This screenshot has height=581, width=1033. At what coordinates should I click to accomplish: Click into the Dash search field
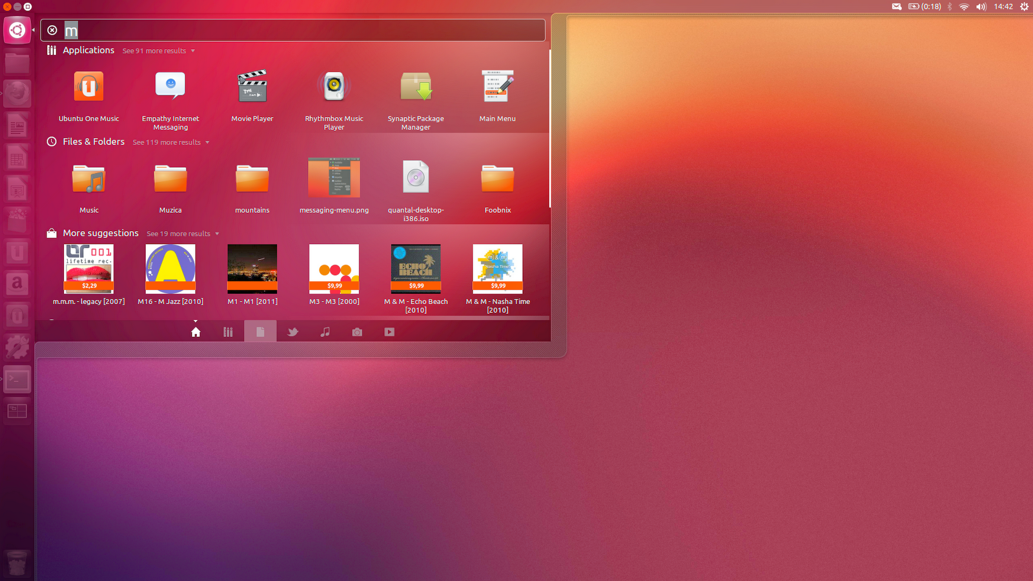[292, 30]
